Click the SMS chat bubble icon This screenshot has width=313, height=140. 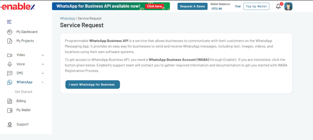[x=9, y=73]
